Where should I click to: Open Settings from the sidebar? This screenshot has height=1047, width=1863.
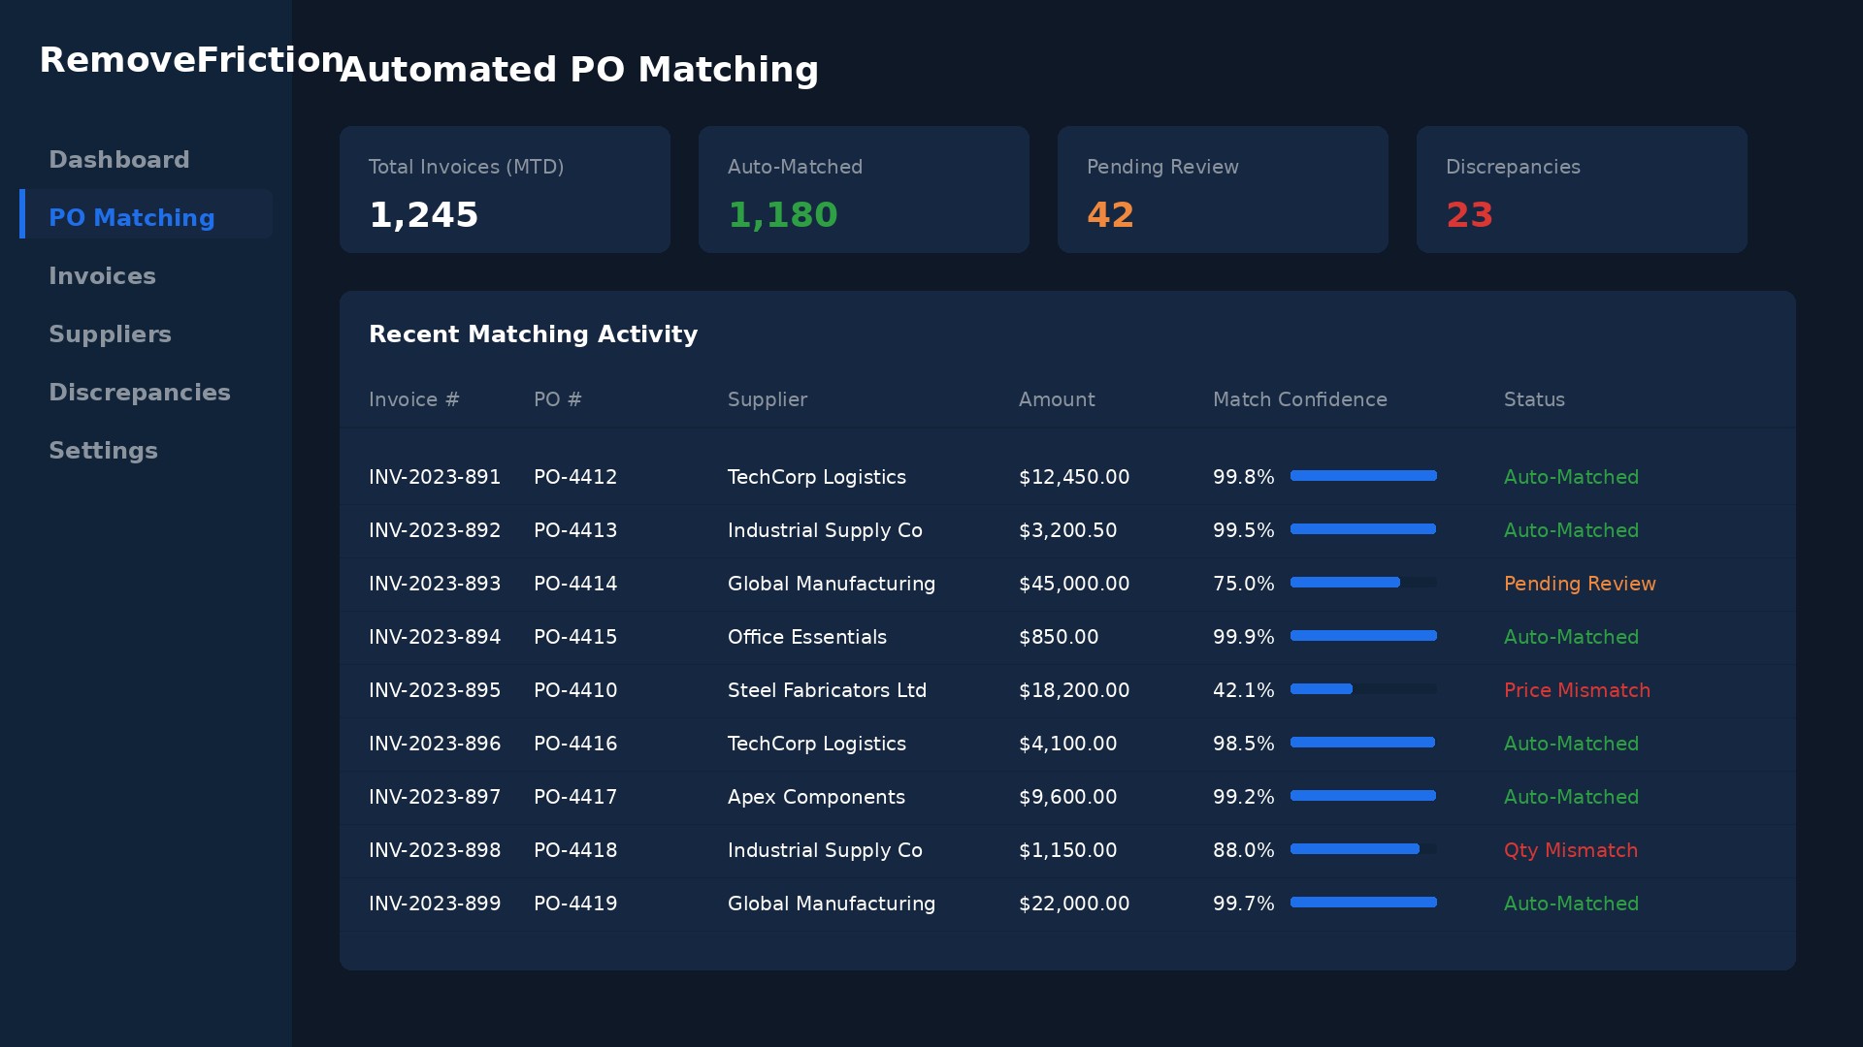[103, 450]
